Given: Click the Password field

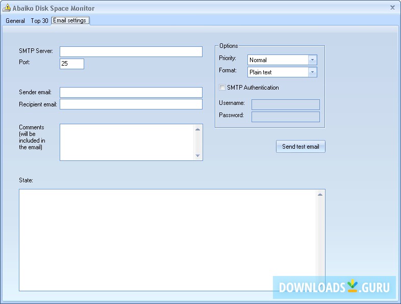Looking at the screenshot, I should tap(286, 117).
